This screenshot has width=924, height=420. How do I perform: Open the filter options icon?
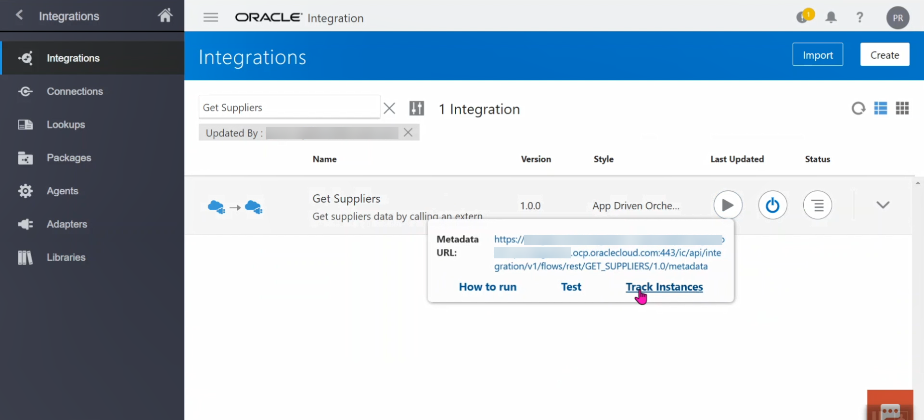(417, 109)
